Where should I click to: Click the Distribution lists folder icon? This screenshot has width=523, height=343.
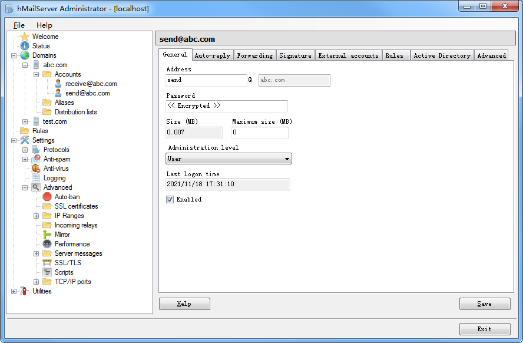(x=47, y=112)
